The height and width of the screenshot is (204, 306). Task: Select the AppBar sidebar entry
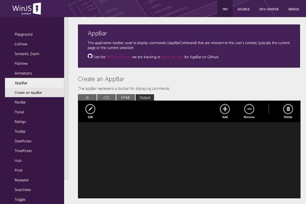tap(34, 83)
